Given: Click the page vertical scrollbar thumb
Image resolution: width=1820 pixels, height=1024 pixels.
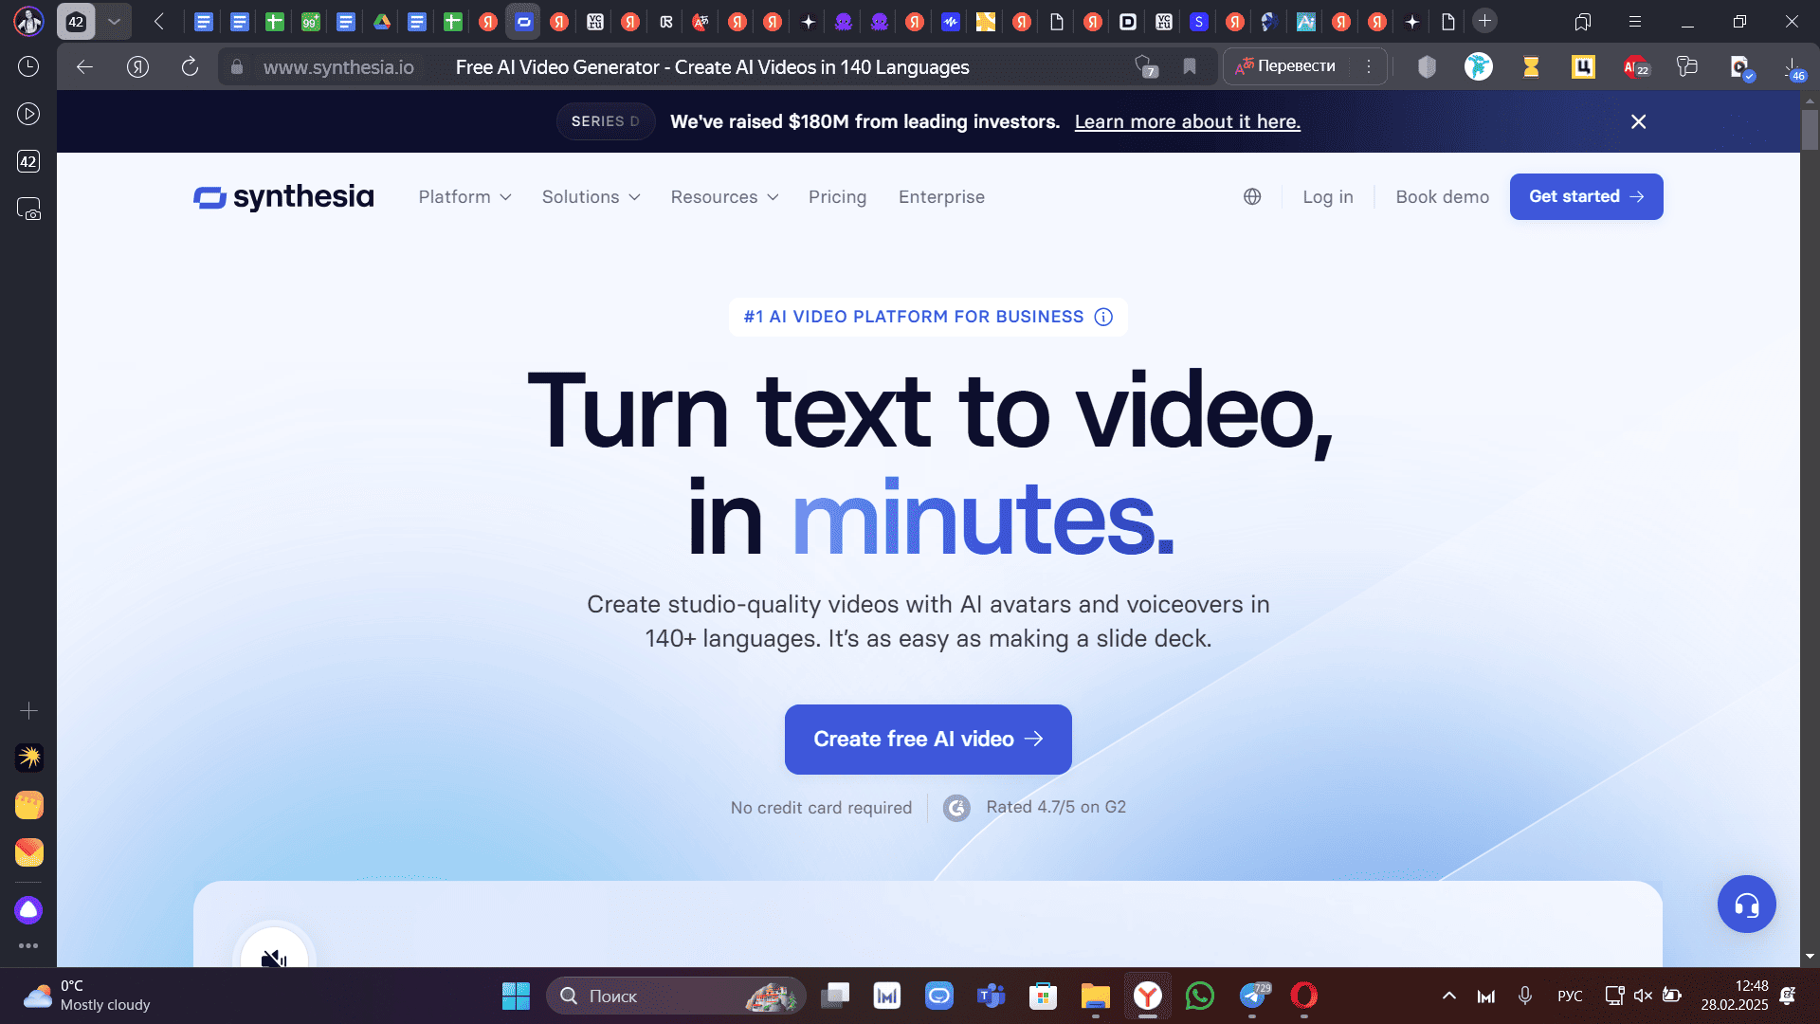Looking at the screenshot, I should click(1810, 130).
